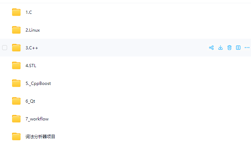Open the 4.STL folder by name
Image resolution: width=251 pixels, height=146 pixels.
tap(31, 66)
